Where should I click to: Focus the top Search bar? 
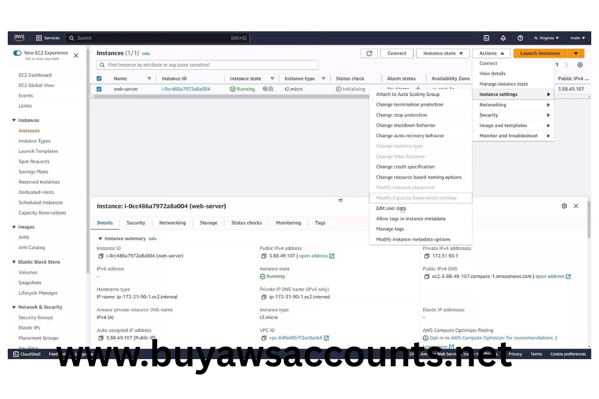pyautogui.click(x=158, y=38)
